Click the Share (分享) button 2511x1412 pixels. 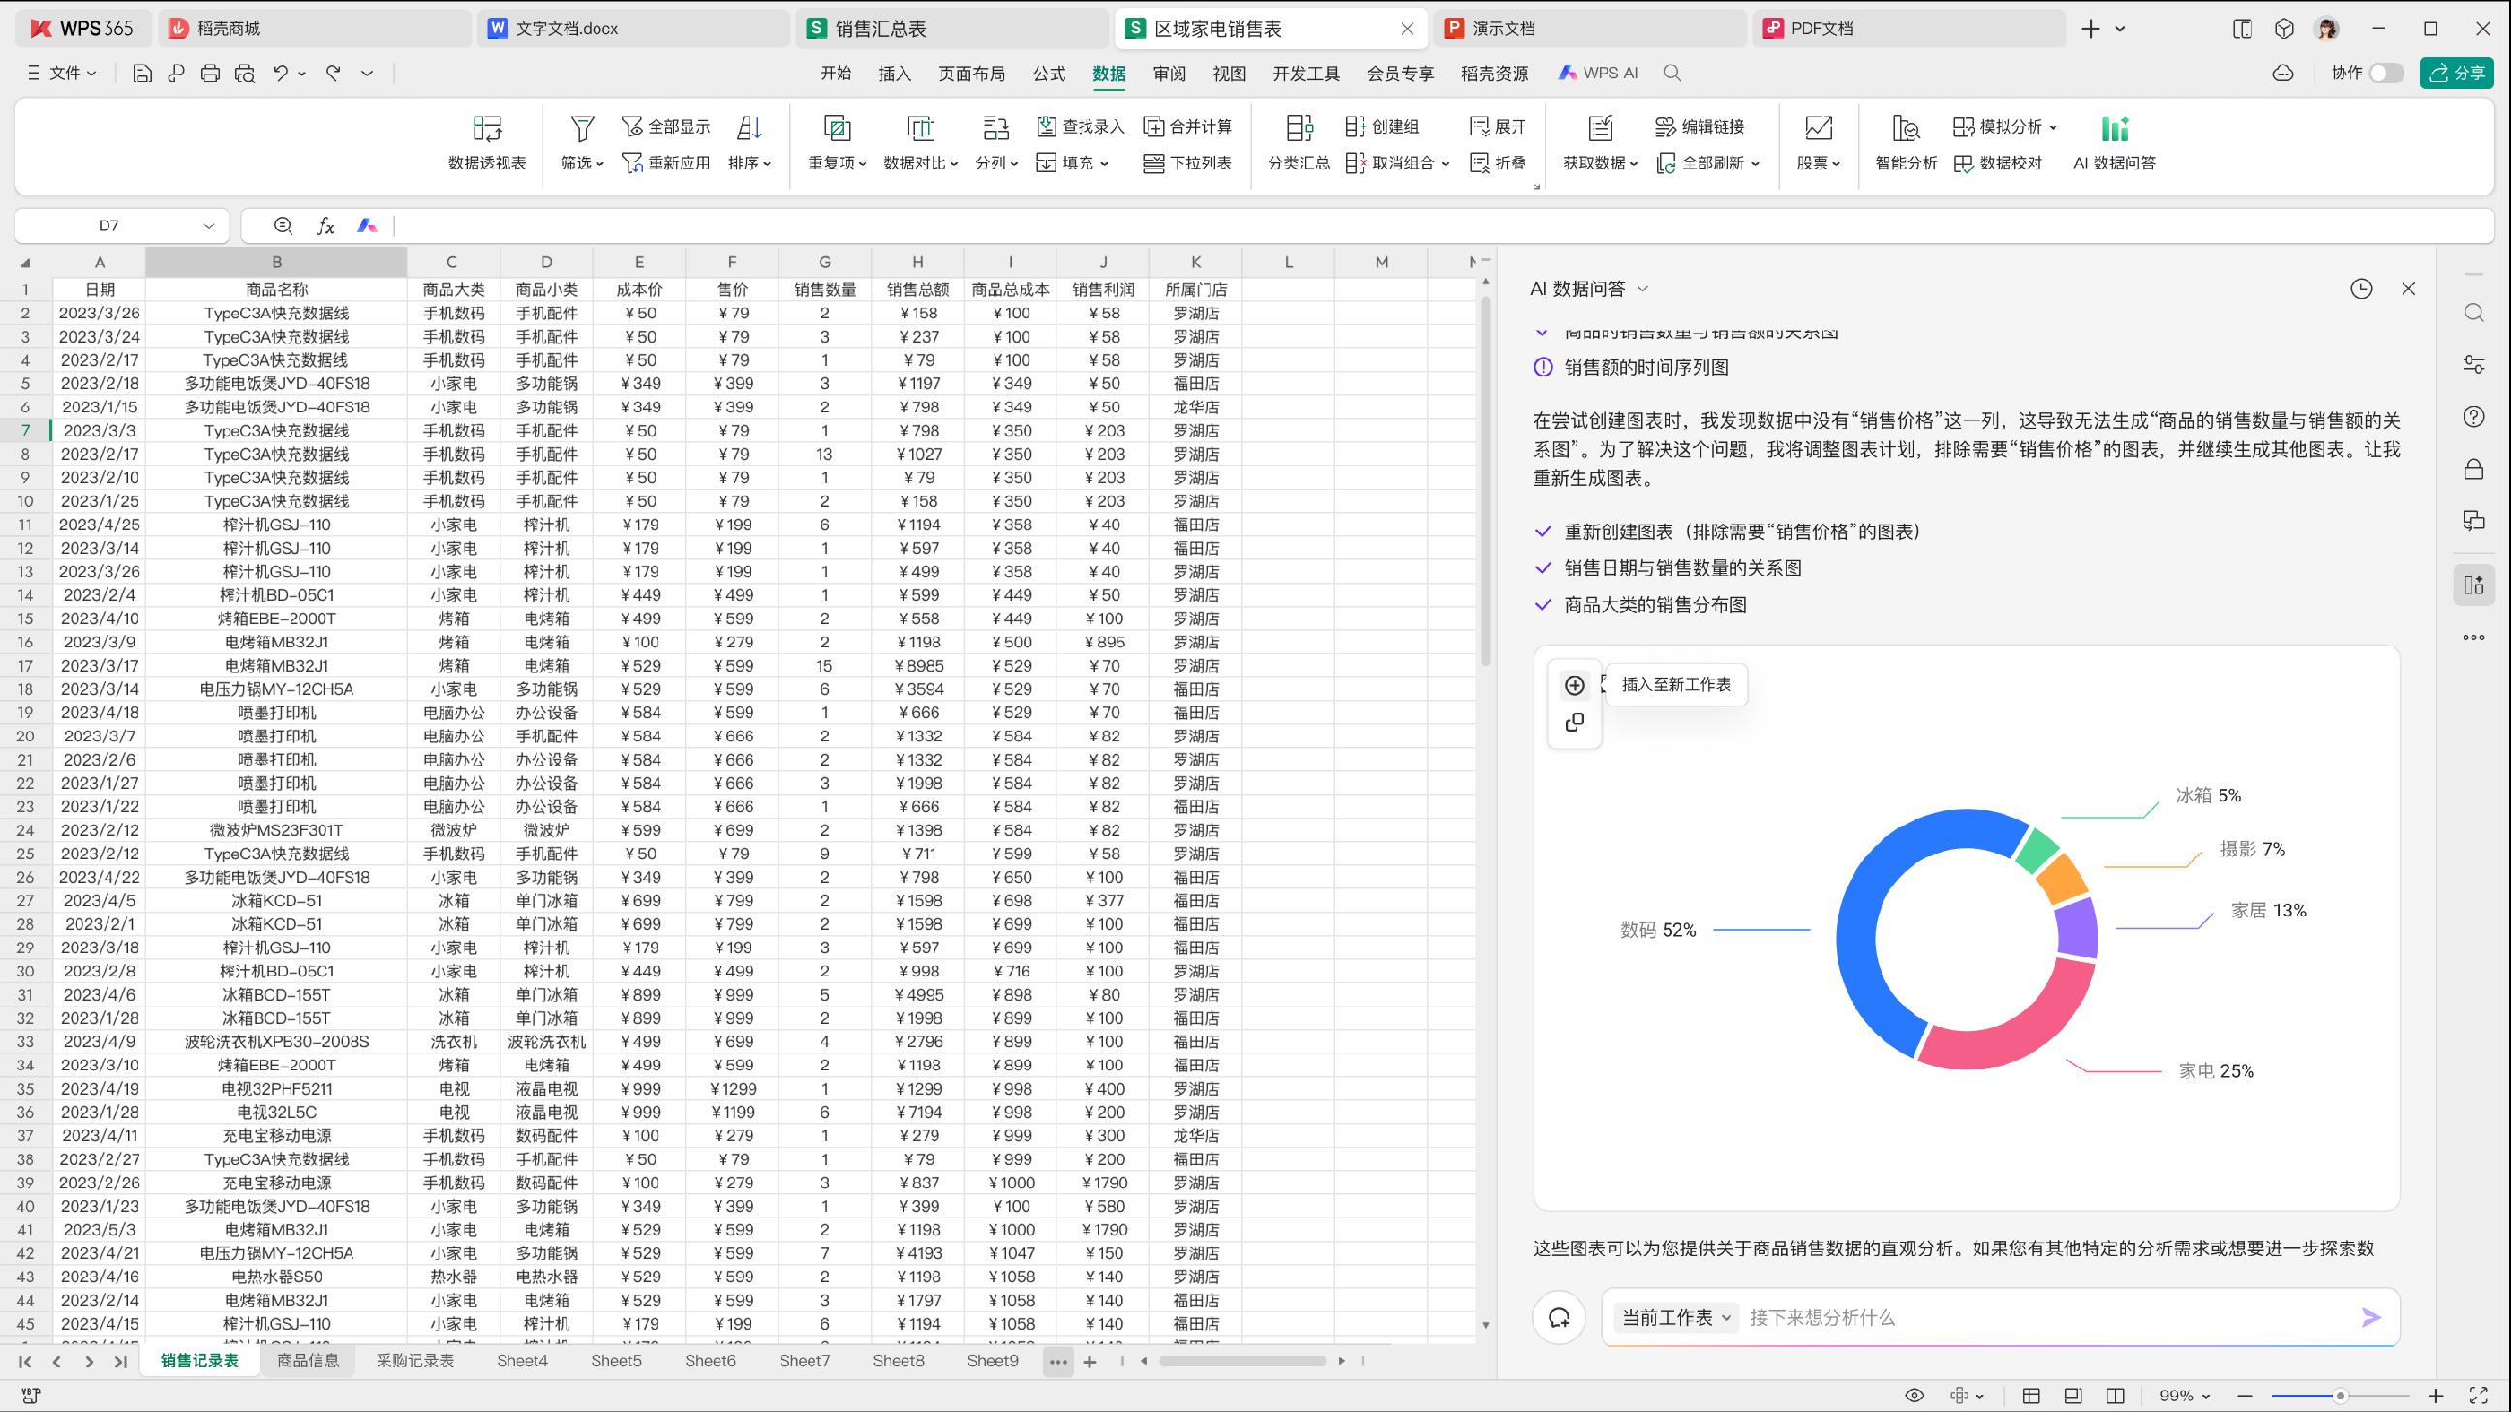coord(2457,74)
